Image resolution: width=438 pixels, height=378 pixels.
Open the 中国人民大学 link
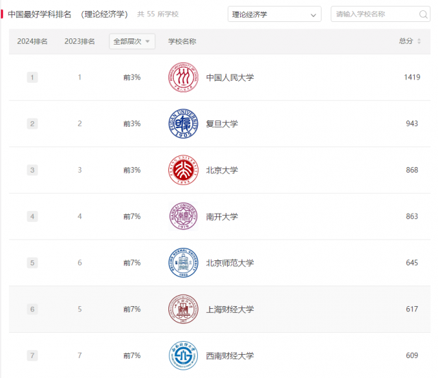pos(230,77)
